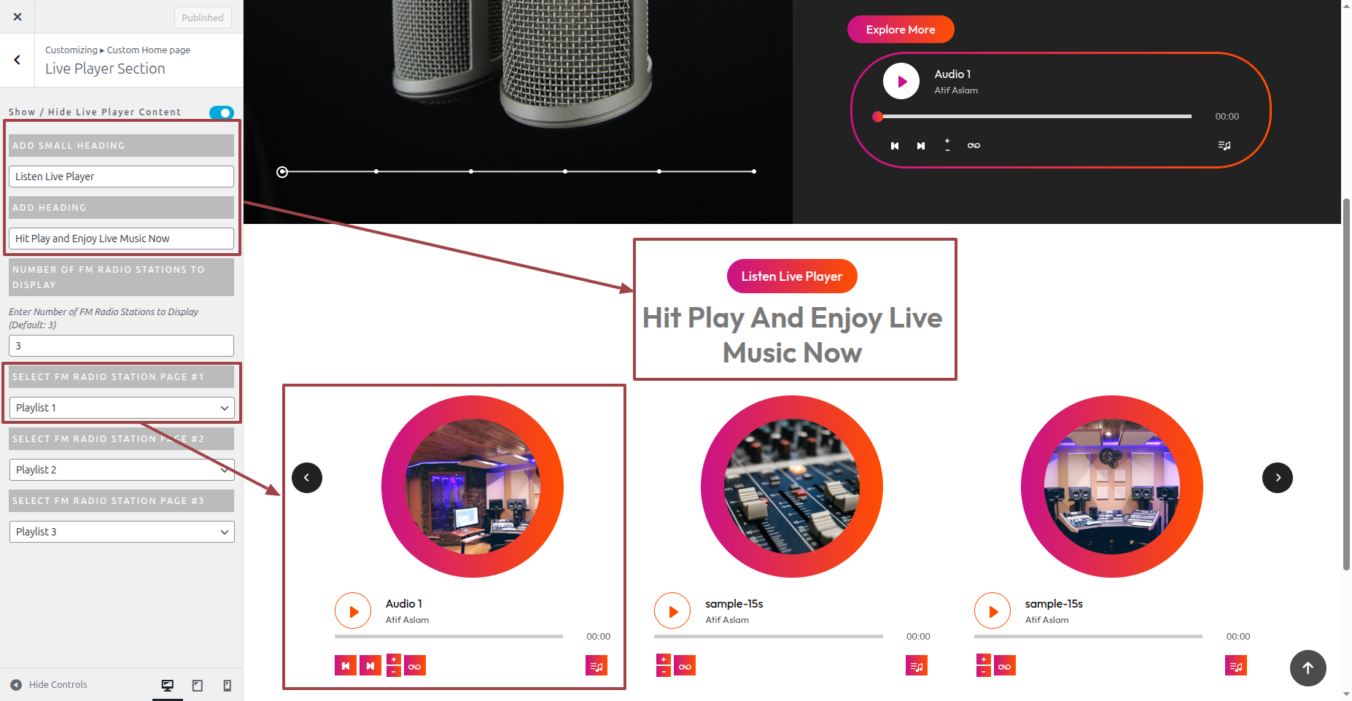Switch to mobile preview icon
Screen dimensions: 1352x701
click(228, 685)
